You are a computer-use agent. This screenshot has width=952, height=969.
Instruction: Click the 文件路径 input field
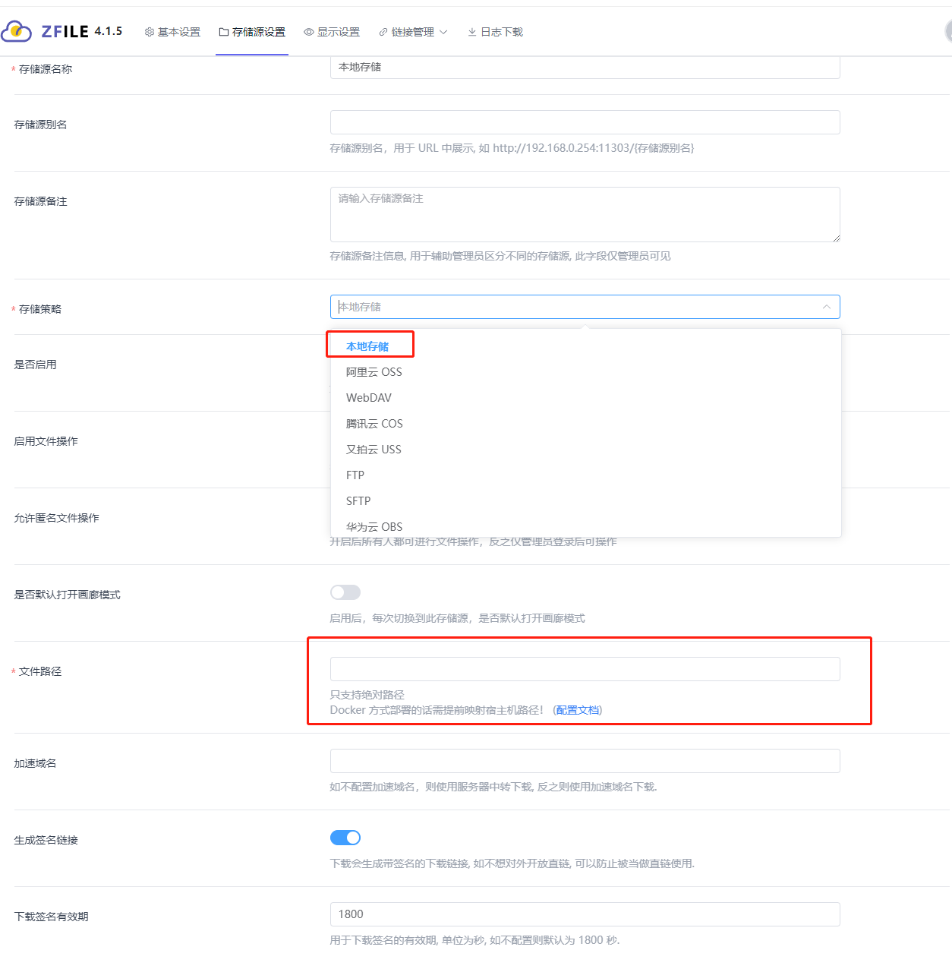[585, 669]
